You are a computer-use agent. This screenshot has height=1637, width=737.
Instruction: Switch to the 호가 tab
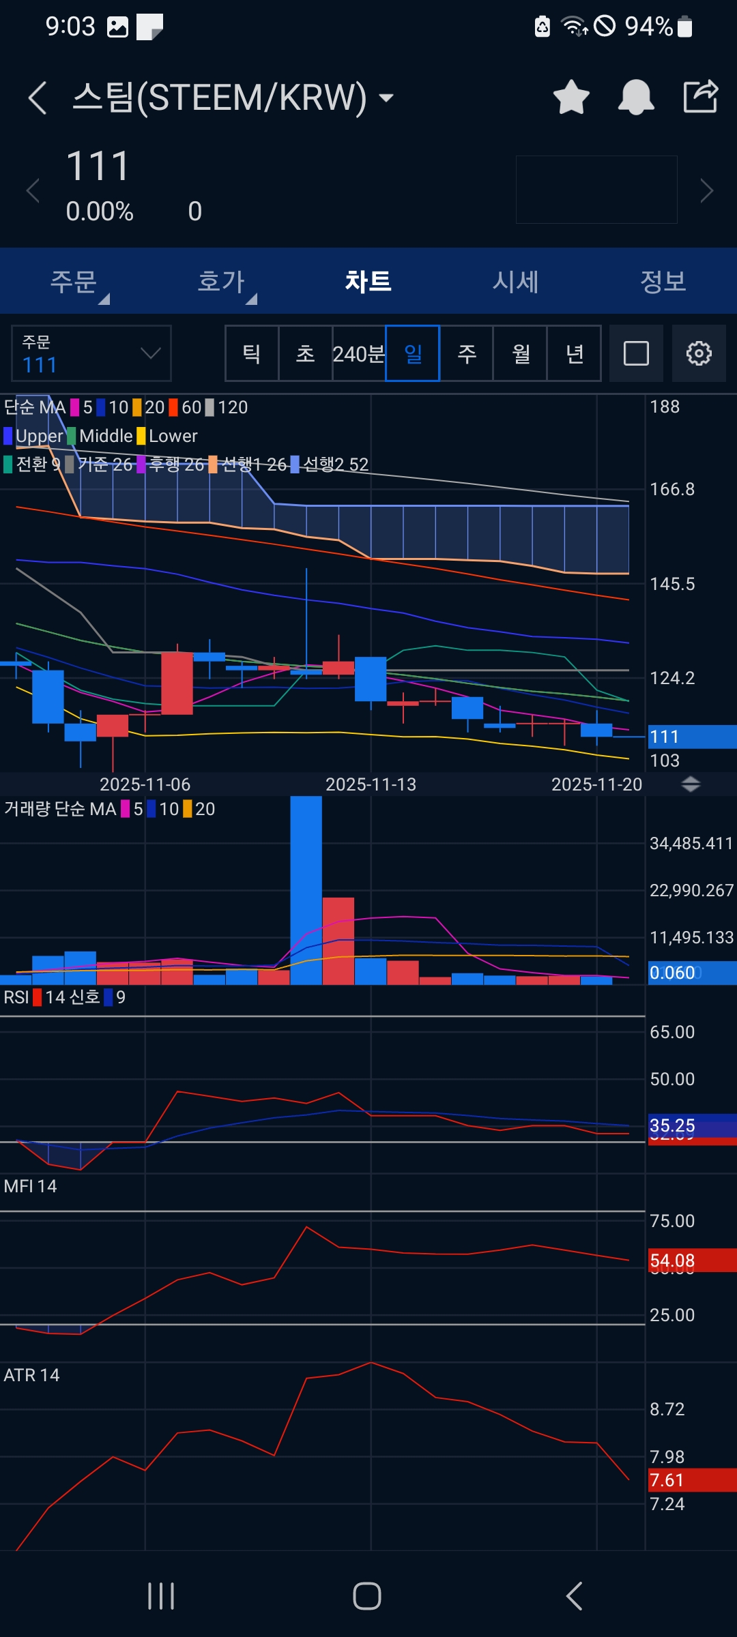(221, 281)
